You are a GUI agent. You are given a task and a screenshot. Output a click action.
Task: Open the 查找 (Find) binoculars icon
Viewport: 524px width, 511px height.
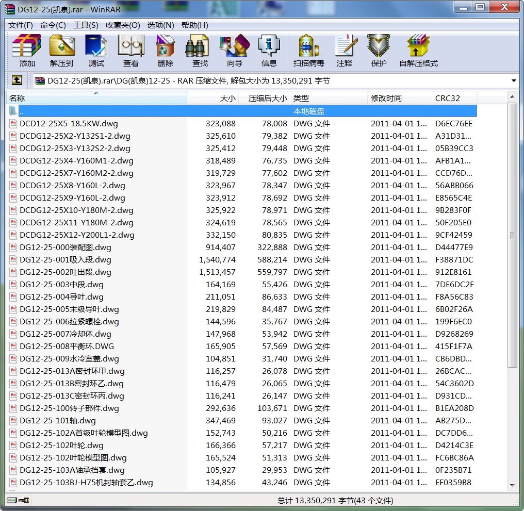[x=200, y=51]
